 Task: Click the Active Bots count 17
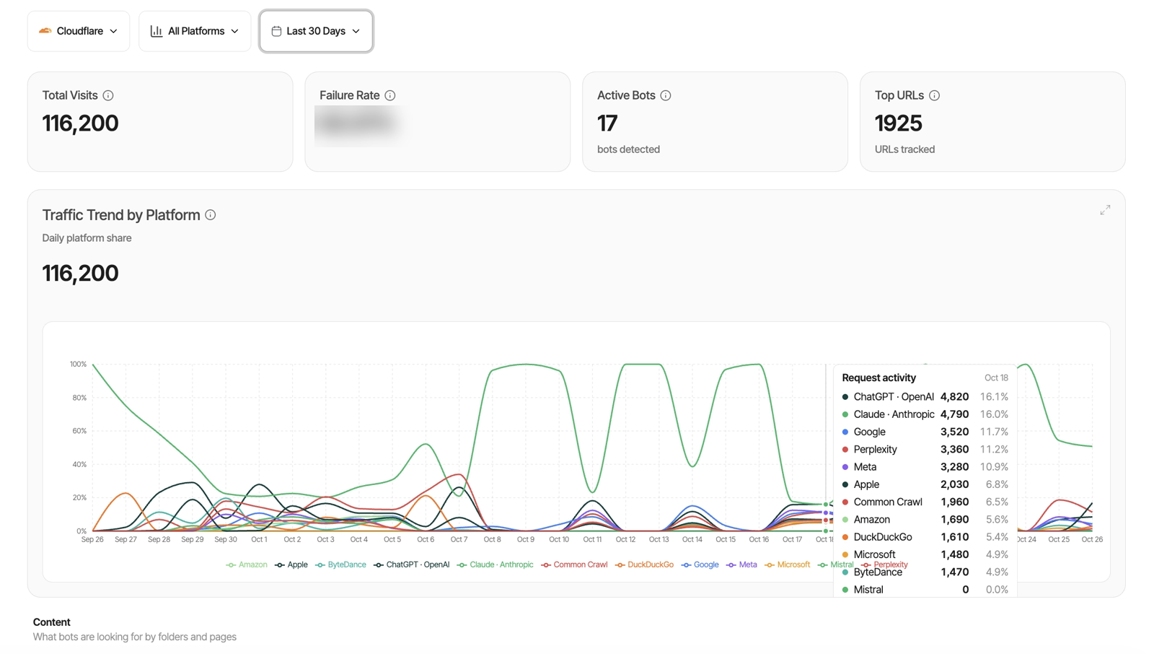click(607, 123)
